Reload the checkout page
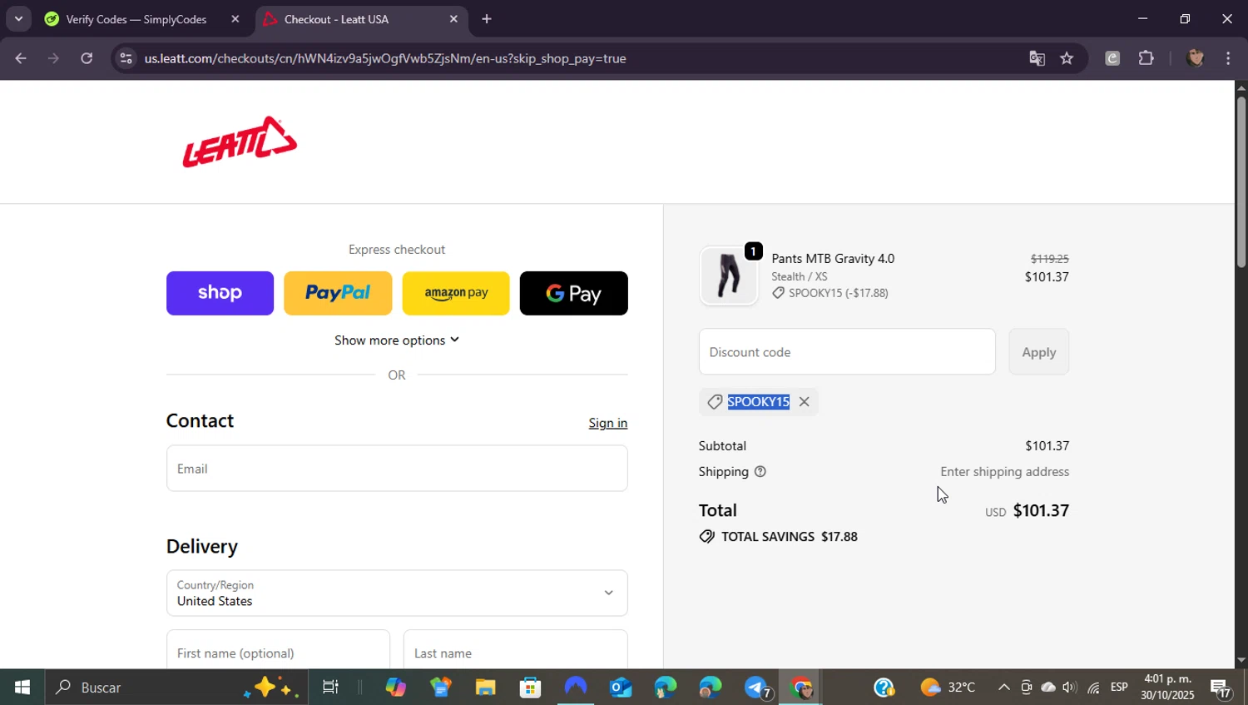 [x=87, y=58]
